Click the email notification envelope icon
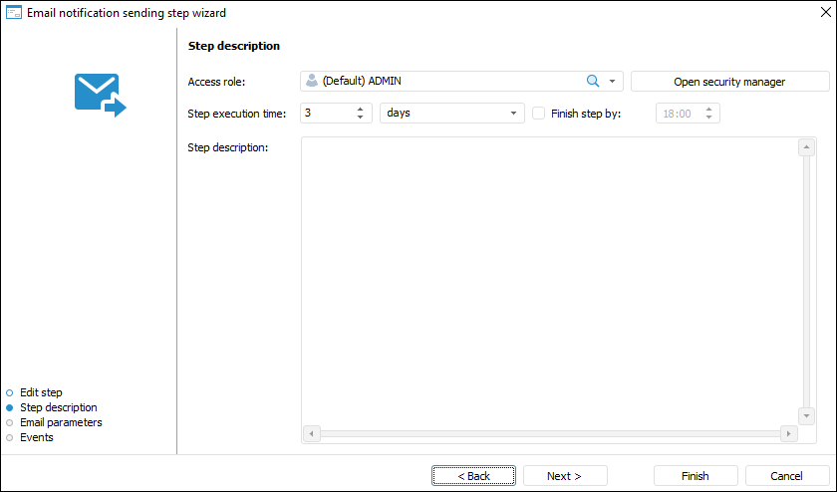 click(x=100, y=96)
